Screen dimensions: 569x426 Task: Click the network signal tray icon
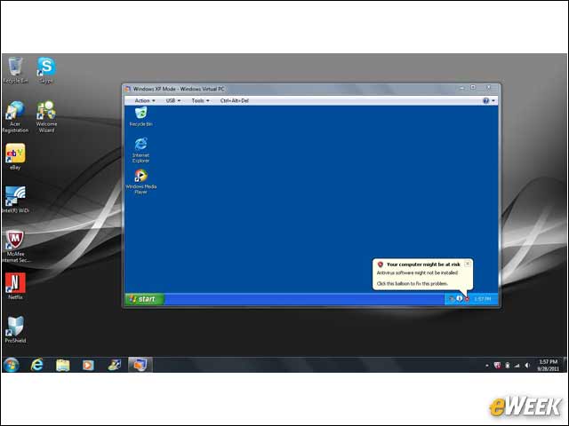517,365
